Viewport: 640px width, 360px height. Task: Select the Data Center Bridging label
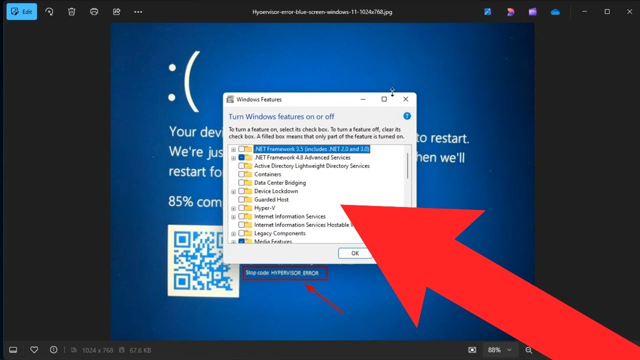280,183
